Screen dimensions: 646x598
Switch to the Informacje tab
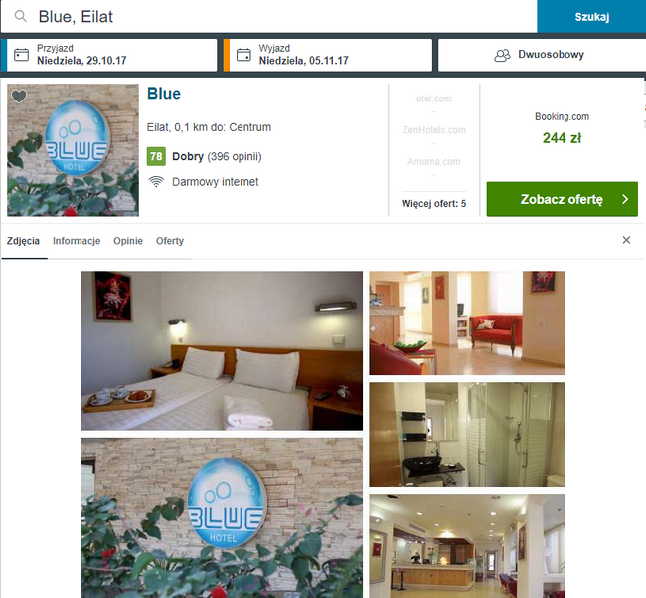tap(77, 241)
